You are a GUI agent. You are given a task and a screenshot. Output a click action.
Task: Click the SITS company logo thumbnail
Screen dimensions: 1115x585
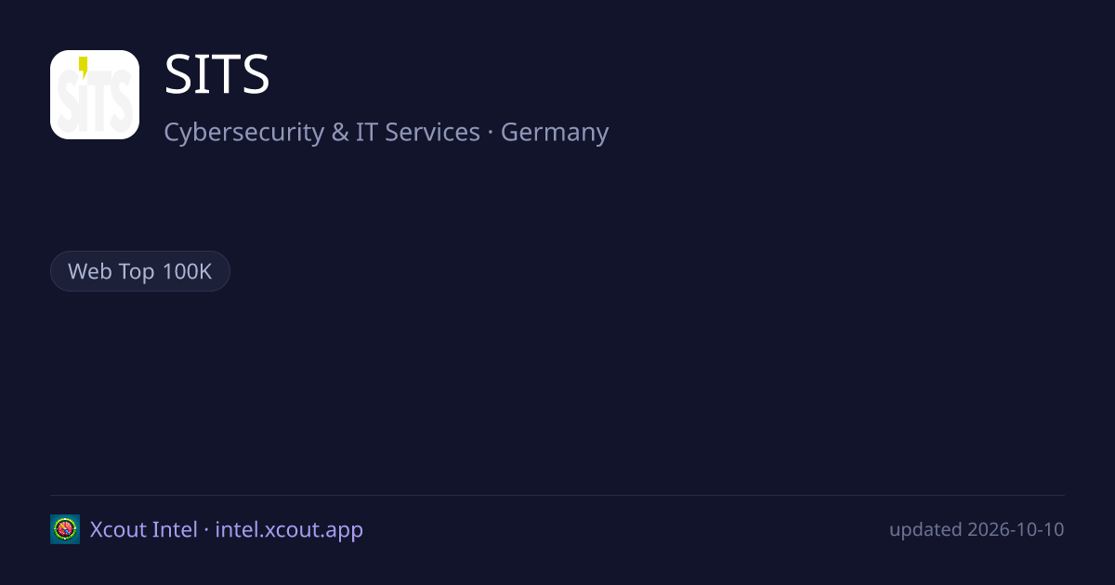95,95
